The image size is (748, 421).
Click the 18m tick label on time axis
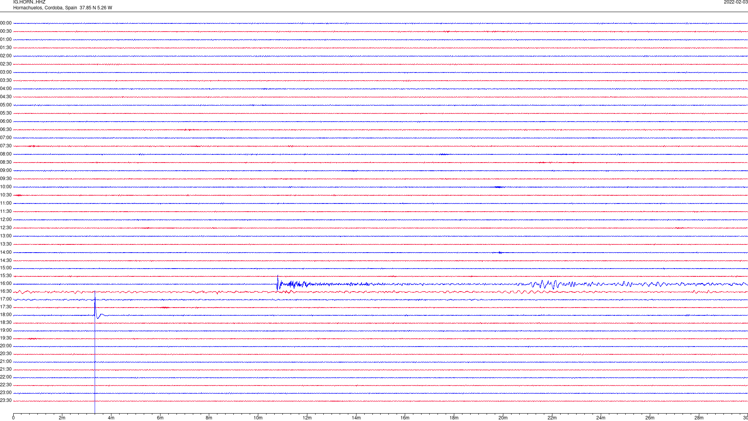[x=454, y=418]
